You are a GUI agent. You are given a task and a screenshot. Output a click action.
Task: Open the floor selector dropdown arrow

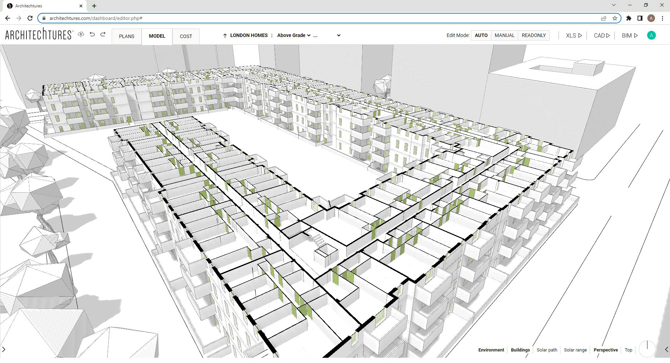pyautogui.click(x=338, y=35)
